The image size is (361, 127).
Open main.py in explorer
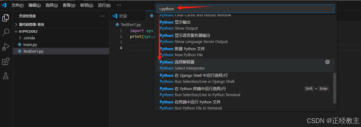(61, 45)
